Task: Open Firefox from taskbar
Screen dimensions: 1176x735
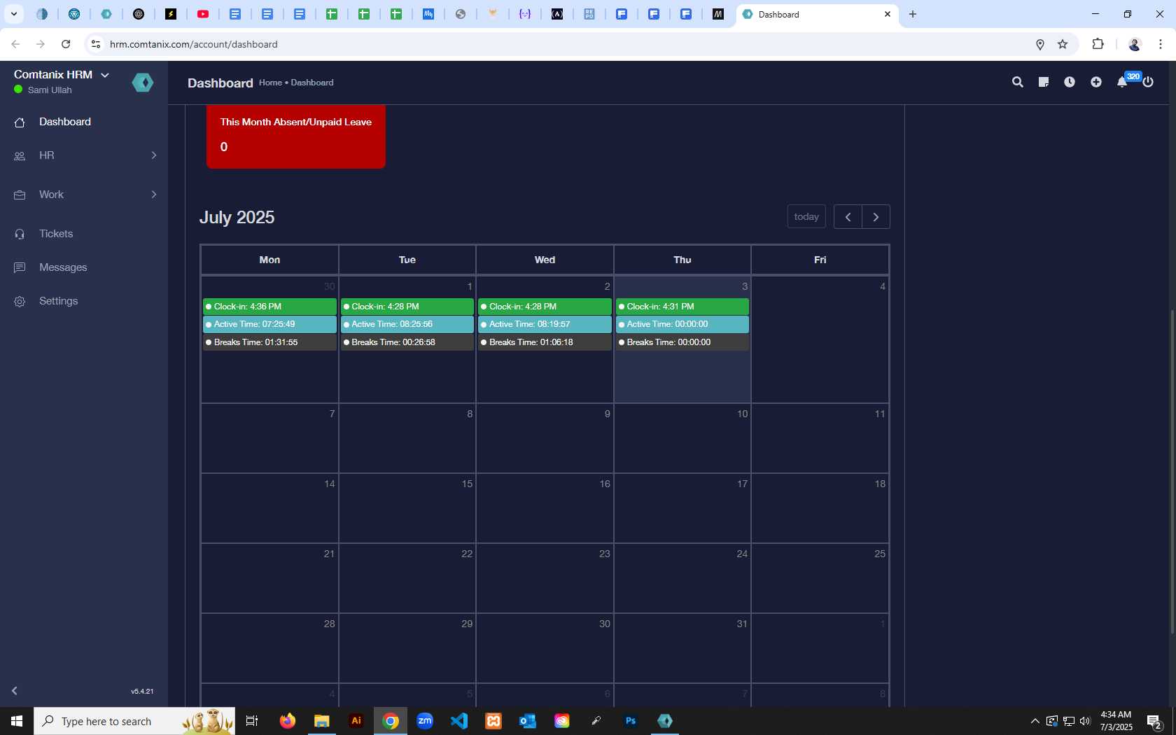Action: click(x=288, y=721)
